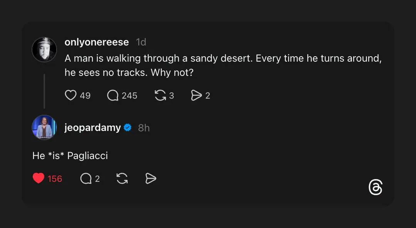Share jeopardamy's reply
The image size is (416, 228).
tap(150, 178)
